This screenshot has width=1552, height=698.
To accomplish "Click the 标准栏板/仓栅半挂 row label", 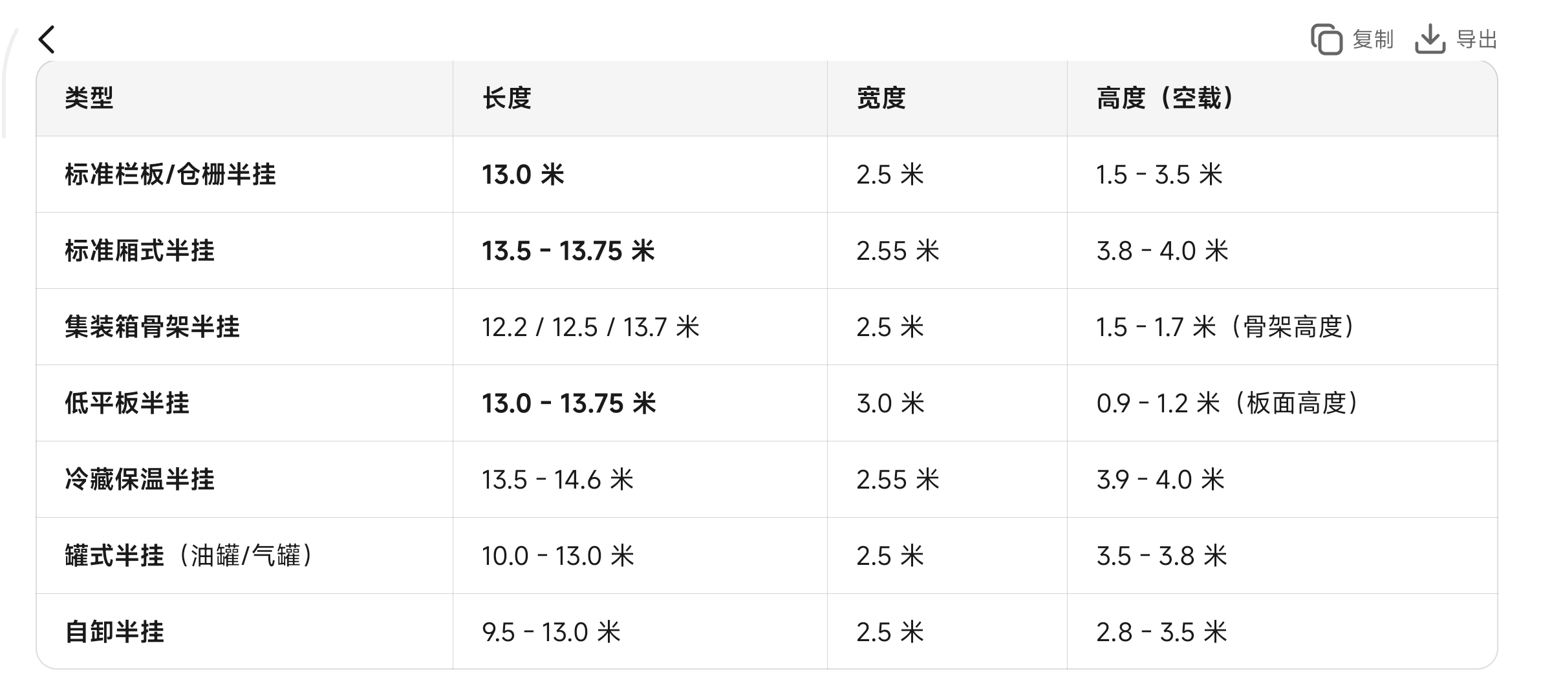I will (171, 174).
